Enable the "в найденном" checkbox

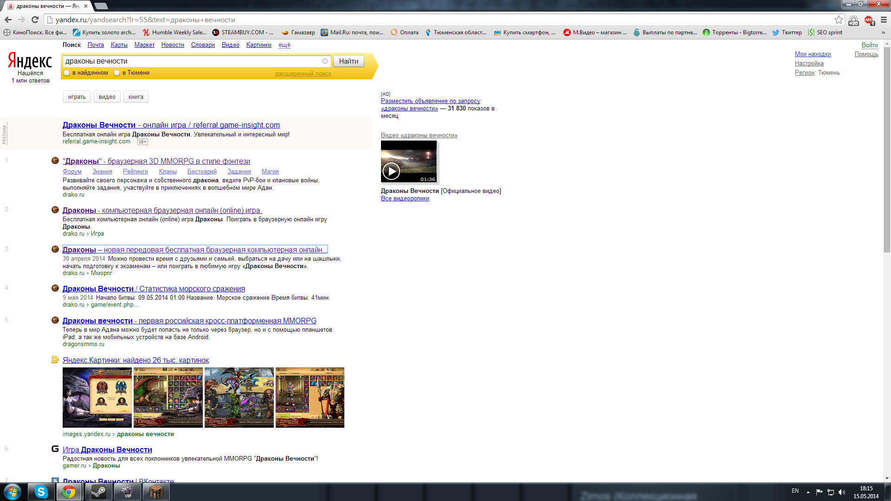click(67, 73)
